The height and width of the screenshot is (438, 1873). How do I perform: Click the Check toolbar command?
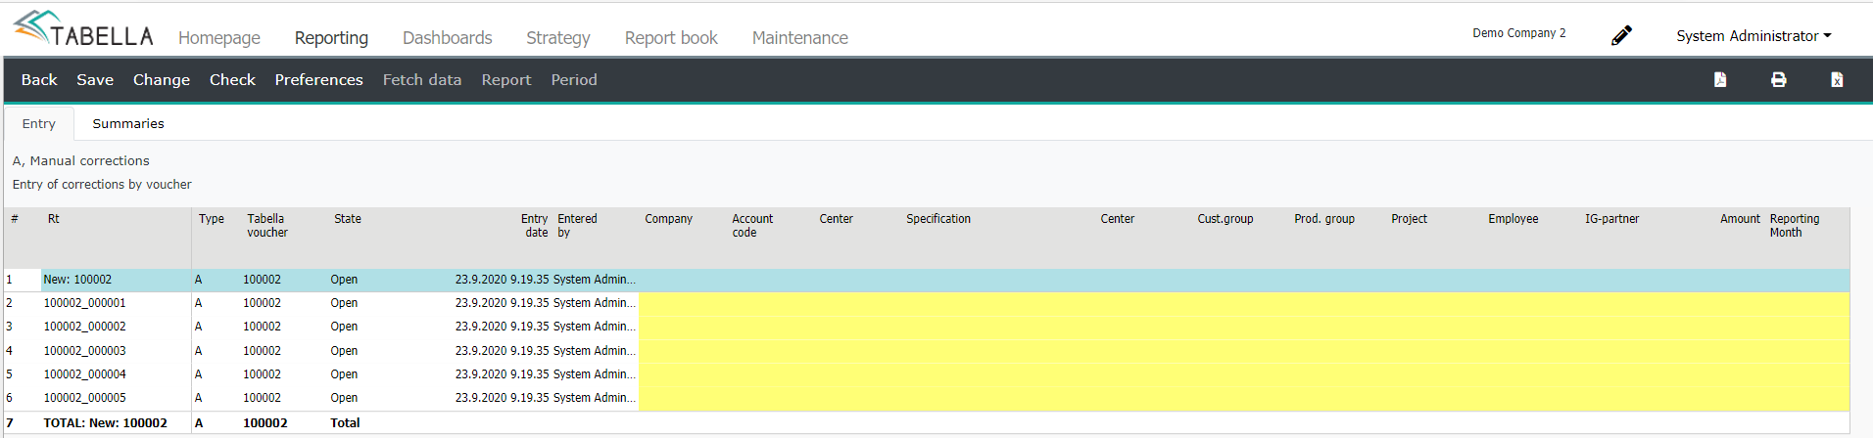coord(232,80)
